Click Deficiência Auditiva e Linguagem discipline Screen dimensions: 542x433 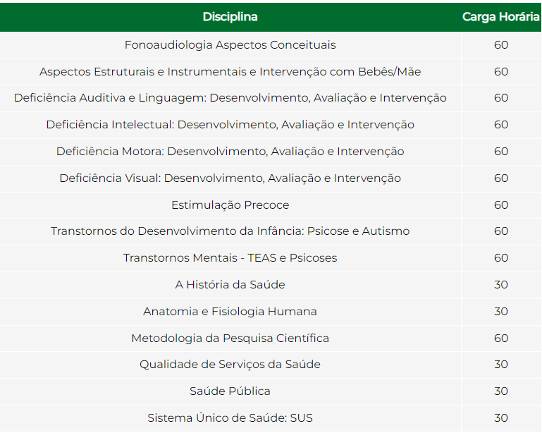tap(230, 98)
